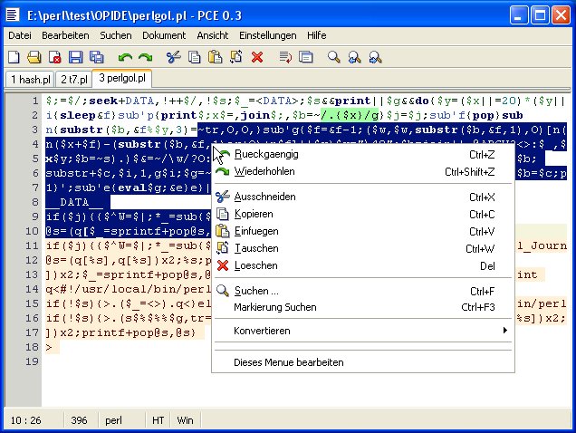Open the Ansicht menu
576x433 pixels.
tap(212, 35)
